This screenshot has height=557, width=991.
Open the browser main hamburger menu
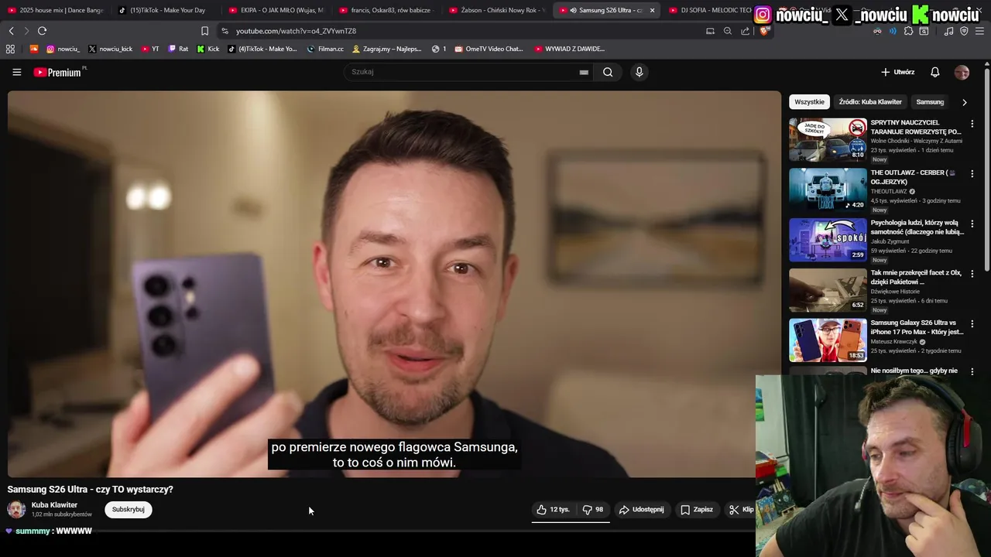pos(979,31)
